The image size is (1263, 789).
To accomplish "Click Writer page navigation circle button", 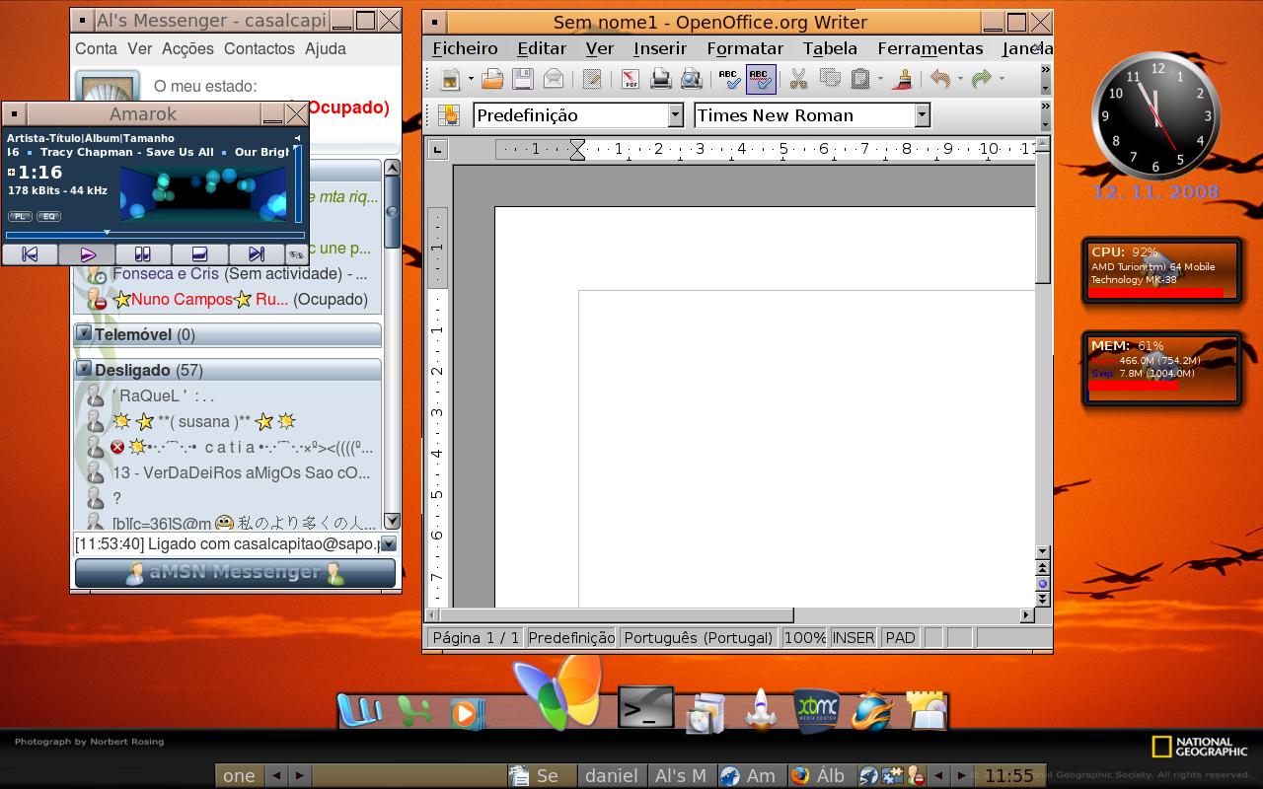I will pos(1043,584).
